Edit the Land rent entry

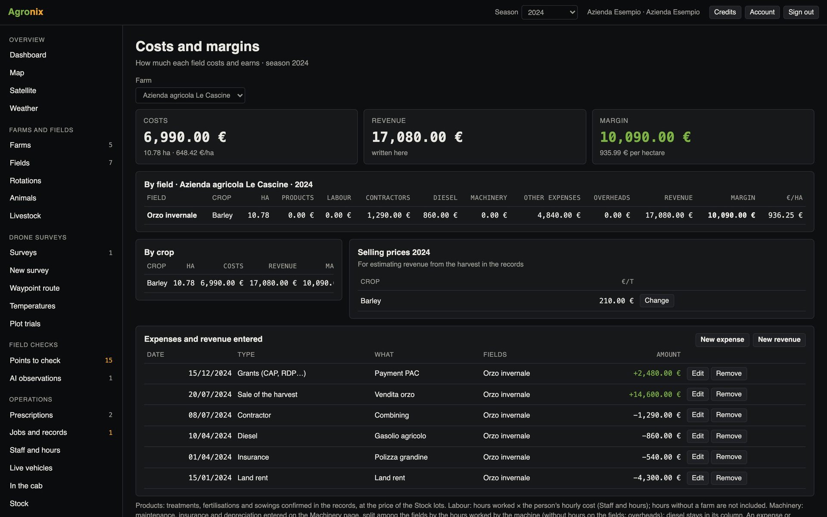697,478
